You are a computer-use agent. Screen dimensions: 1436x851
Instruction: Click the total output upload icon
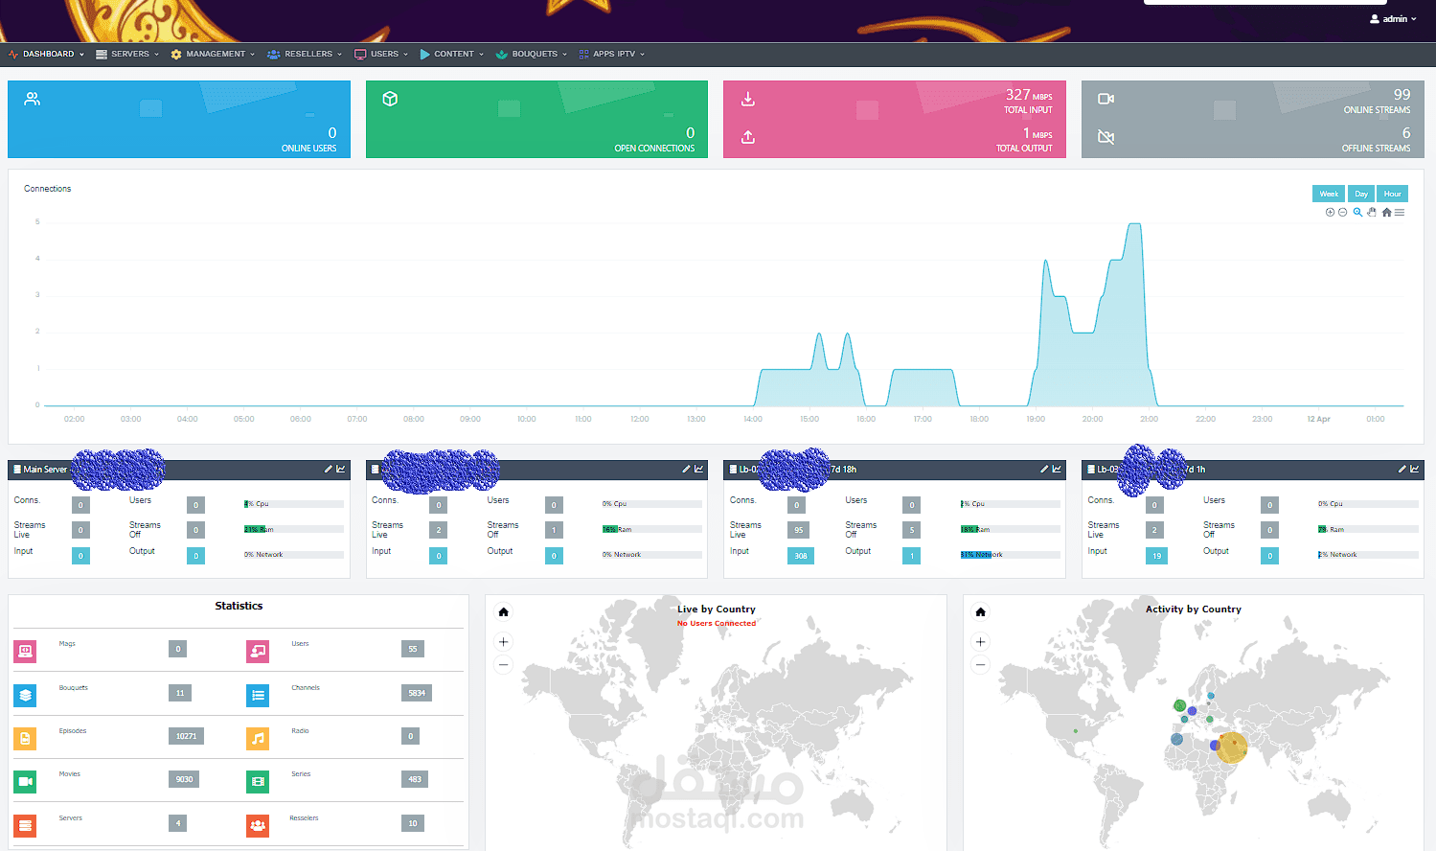pos(748,137)
